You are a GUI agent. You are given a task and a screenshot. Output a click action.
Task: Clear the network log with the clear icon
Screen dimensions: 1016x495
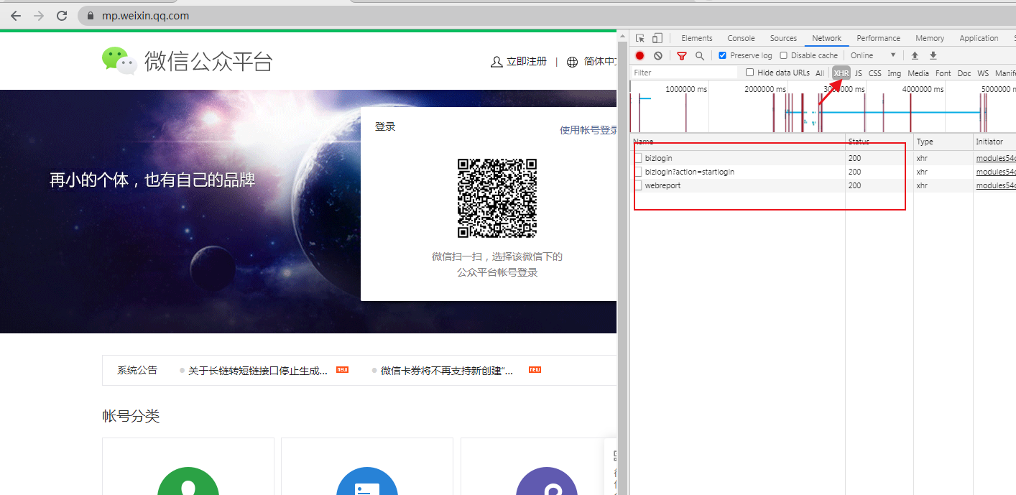(658, 55)
